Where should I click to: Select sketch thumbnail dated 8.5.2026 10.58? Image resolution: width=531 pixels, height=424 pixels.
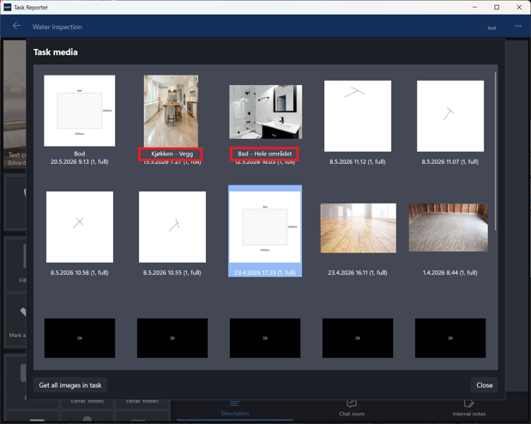pyautogui.click(x=80, y=227)
